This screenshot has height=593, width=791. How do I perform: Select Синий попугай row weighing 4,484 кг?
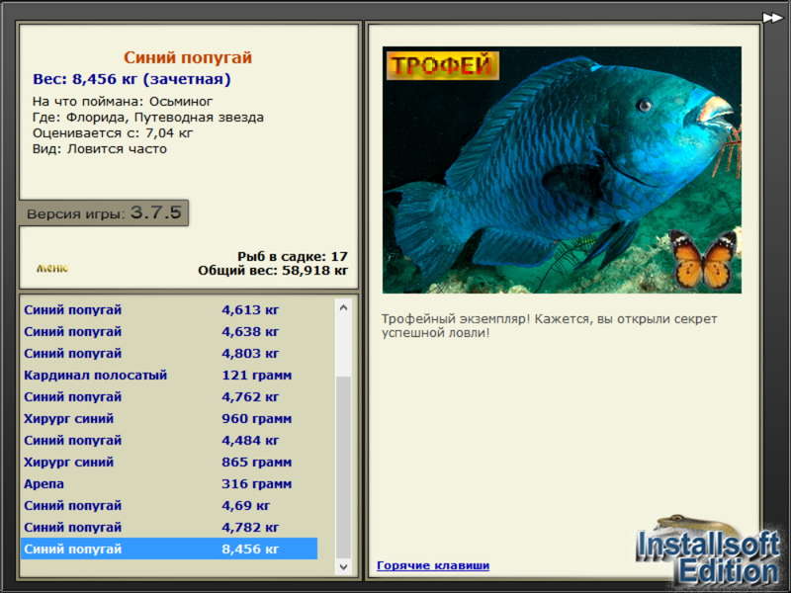click(x=169, y=440)
